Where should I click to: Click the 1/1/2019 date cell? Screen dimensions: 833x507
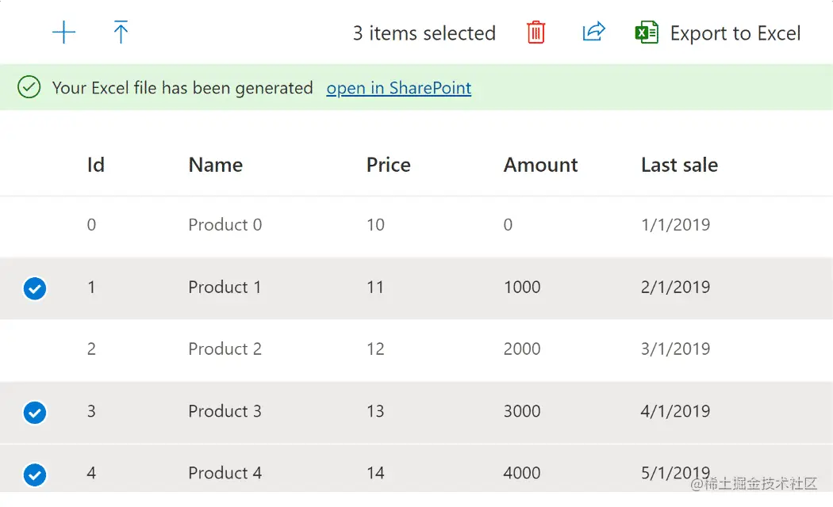[x=675, y=225]
